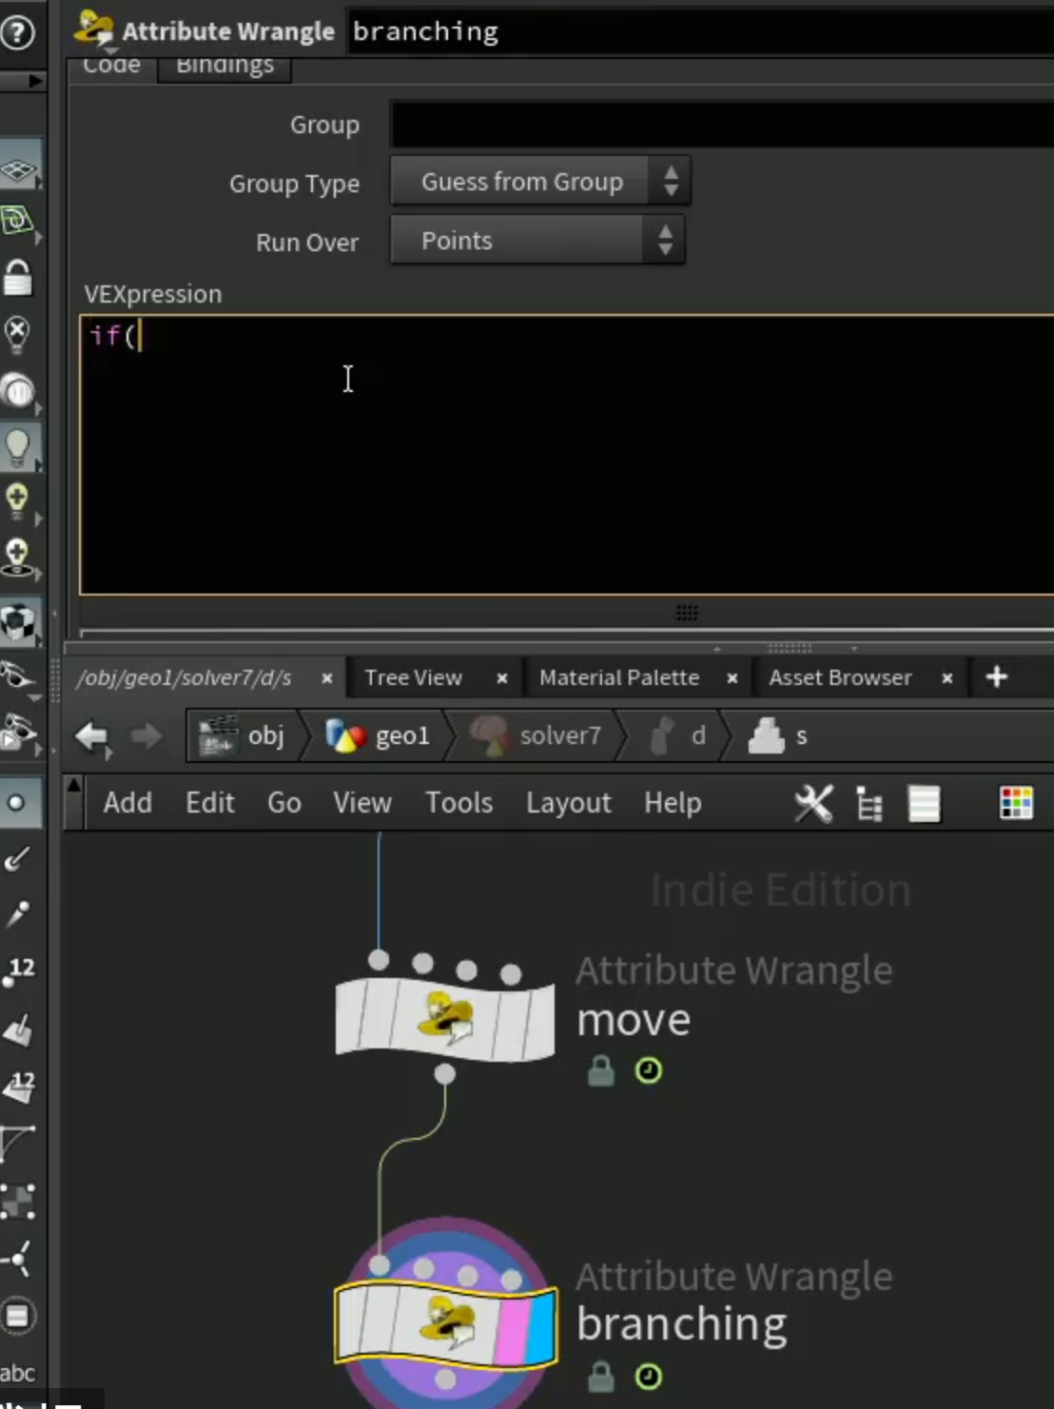Open the color palette grid icon

(x=1016, y=803)
